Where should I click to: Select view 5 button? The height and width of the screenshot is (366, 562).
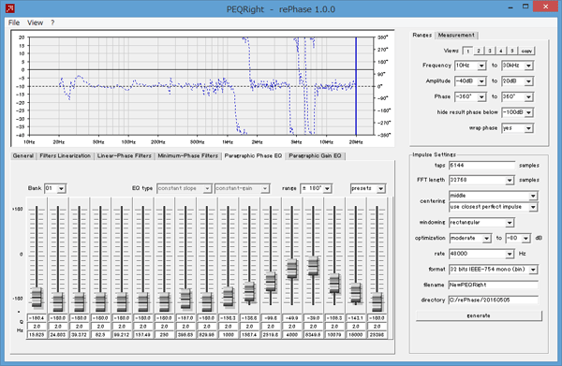[x=511, y=51]
